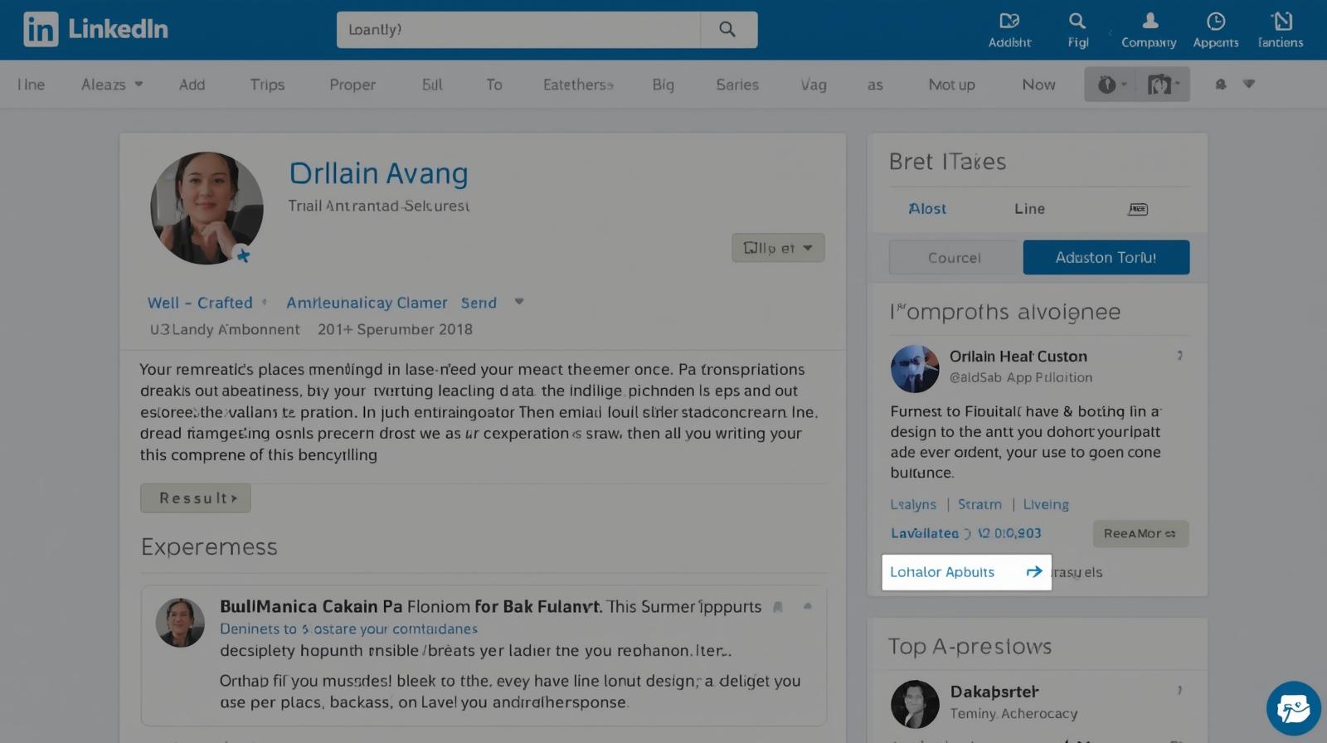Click the Serıd link
This screenshot has width=1327, height=743.
pos(479,303)
